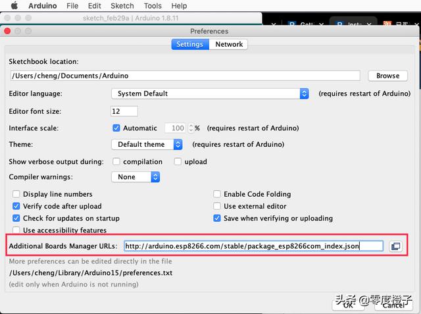Image resolution: width=421 pixels, height=314 pixels.
Task: Enable verbose output during compilation
Action: (116, 161)
